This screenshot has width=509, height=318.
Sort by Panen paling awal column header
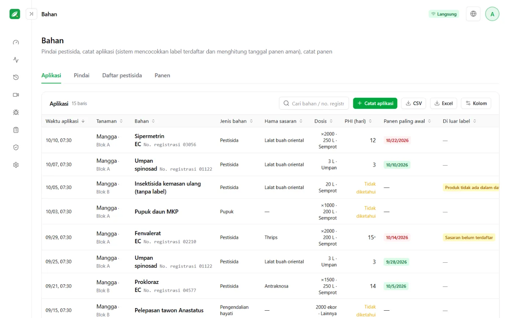point(407,121)
